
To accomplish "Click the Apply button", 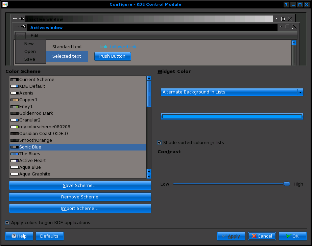I will (231, 236).
